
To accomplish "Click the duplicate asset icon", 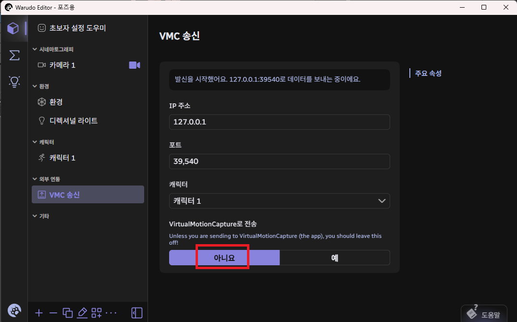I will coord(68,313).
